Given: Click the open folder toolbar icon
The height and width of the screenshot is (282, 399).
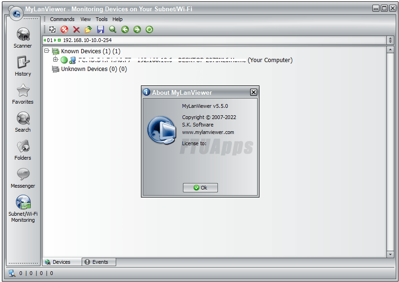Looking at the screenshot, I should tap(88, 29).
